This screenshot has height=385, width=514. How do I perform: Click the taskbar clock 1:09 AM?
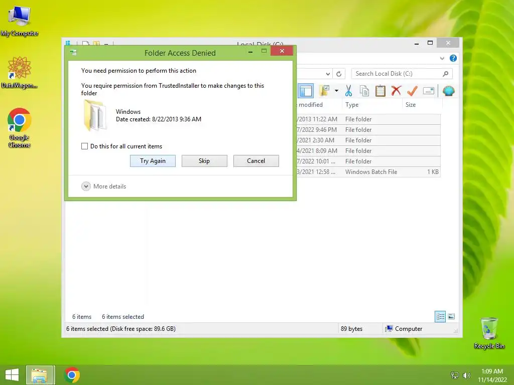(x=492, y=375)
